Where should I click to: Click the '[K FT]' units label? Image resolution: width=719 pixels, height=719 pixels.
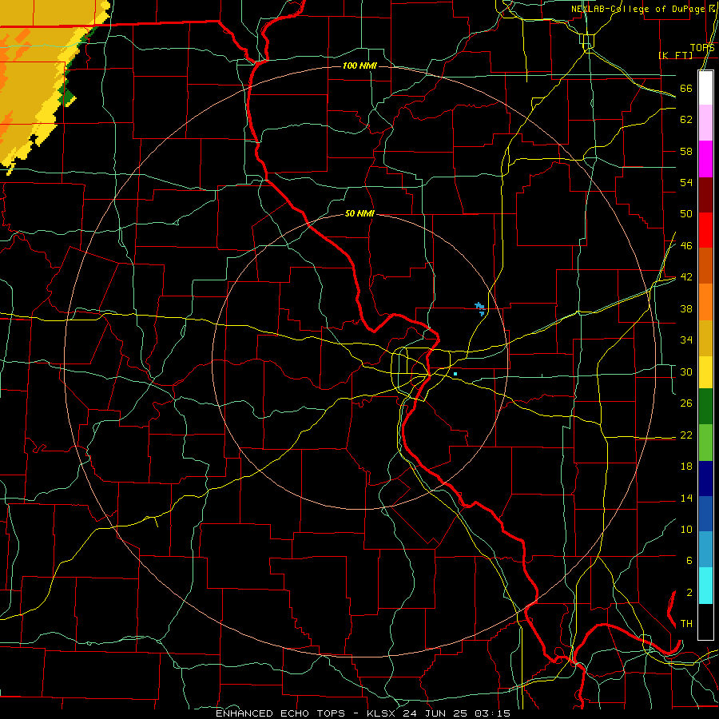pos(675,55)
